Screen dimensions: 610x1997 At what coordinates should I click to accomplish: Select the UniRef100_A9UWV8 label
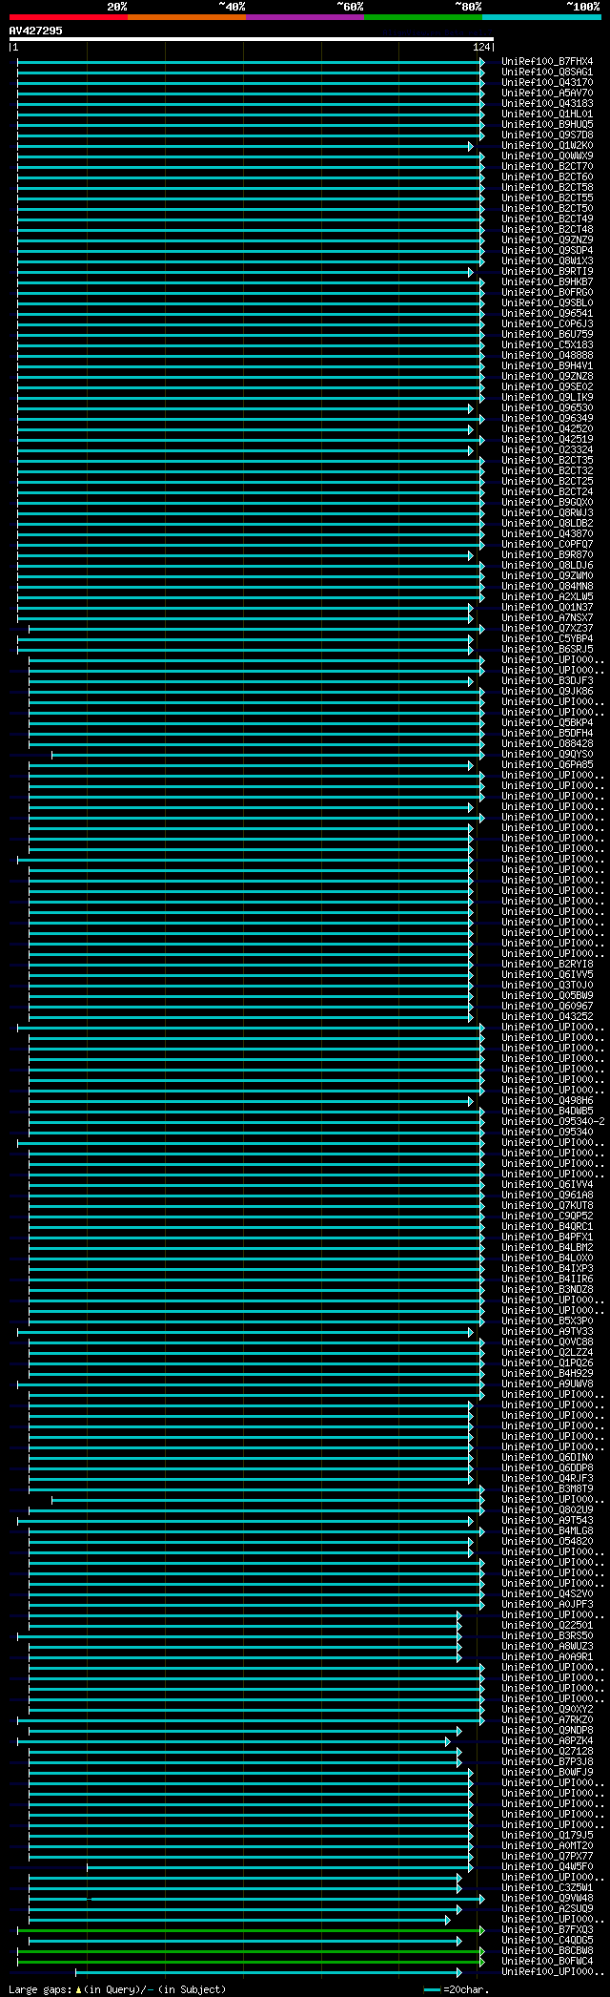click(547, 1384)
